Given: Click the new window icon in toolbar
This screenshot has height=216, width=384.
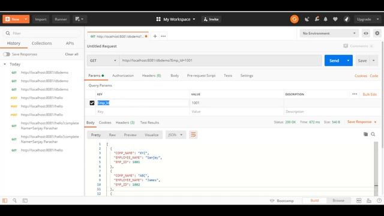Looking at the screenshot, I should (x=79, y=19).
